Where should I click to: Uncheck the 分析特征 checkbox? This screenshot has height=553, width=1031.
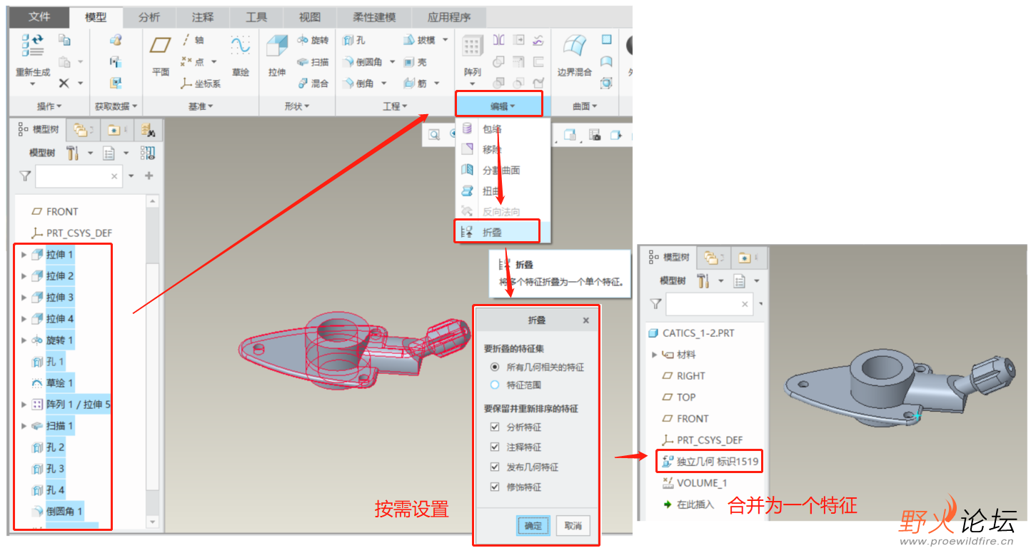click(495, 427)
